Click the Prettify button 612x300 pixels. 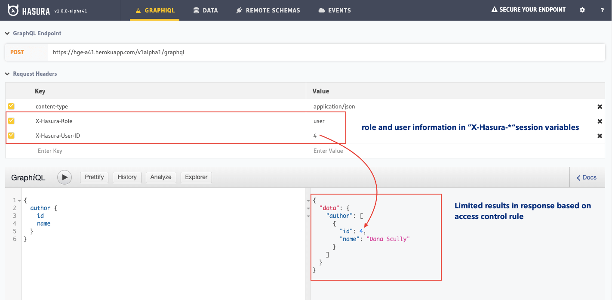point(94,177)
